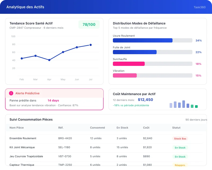Click the tallest bar in cost mini chart
This screenshot has height=170, width=212.
click(x=184, y=104)
